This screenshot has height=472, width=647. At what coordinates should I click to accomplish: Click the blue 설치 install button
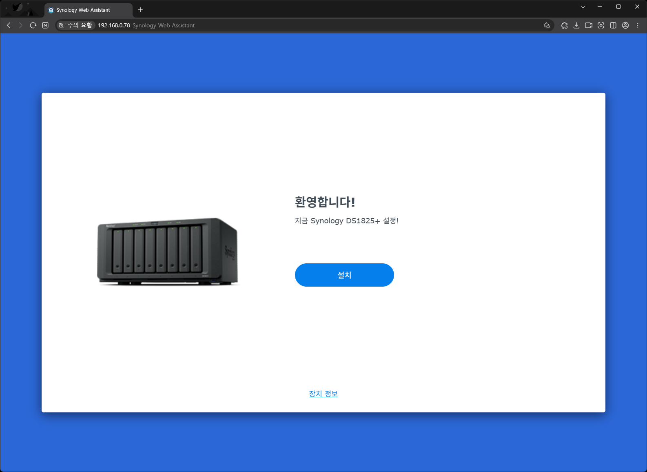pos(344,275)
